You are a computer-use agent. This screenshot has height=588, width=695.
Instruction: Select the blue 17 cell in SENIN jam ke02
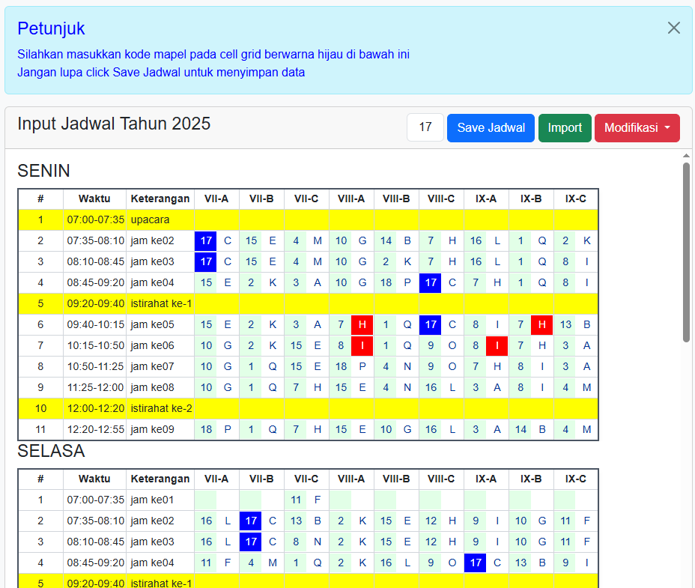[206, 240]
